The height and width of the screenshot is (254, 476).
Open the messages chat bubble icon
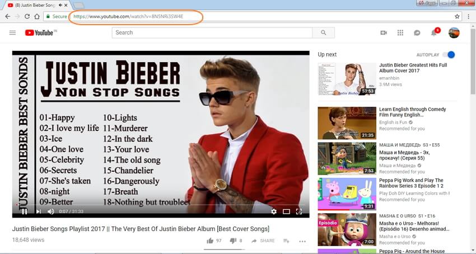click(417, 32)
